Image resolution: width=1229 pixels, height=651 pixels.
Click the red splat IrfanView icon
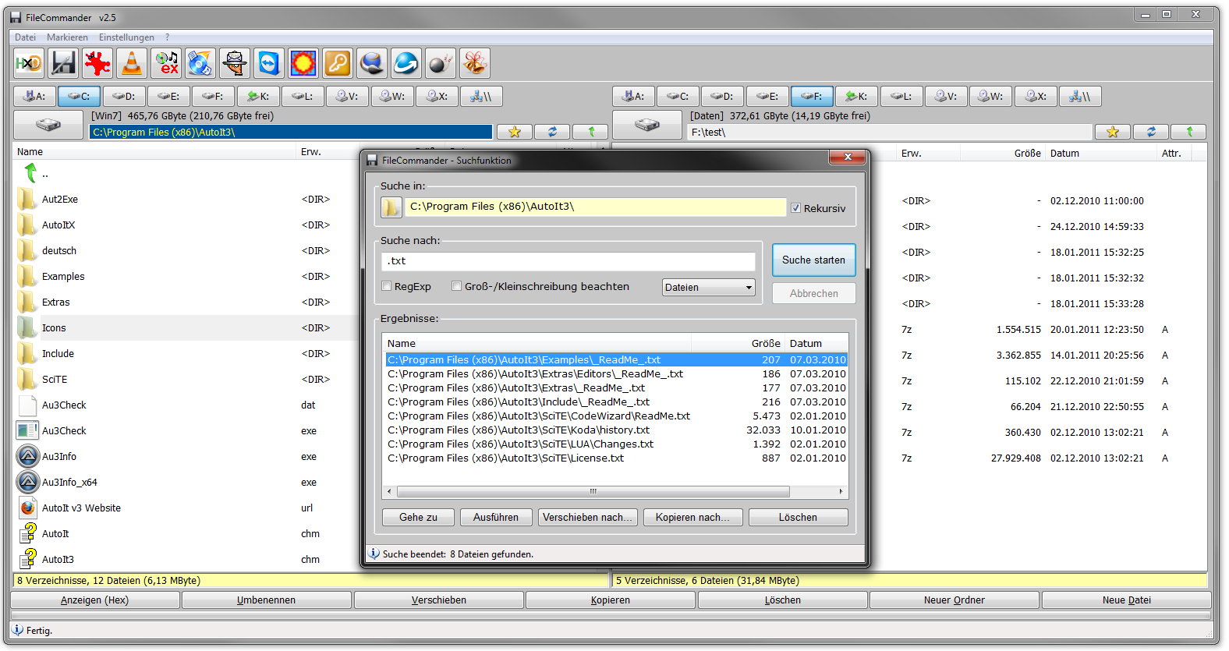click(x=97, y=63)
